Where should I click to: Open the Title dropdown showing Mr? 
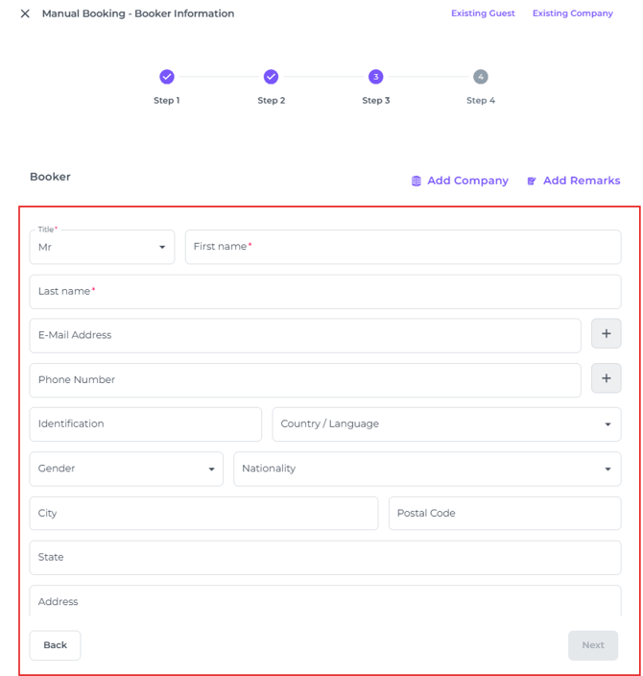click(x=102, y=247)
